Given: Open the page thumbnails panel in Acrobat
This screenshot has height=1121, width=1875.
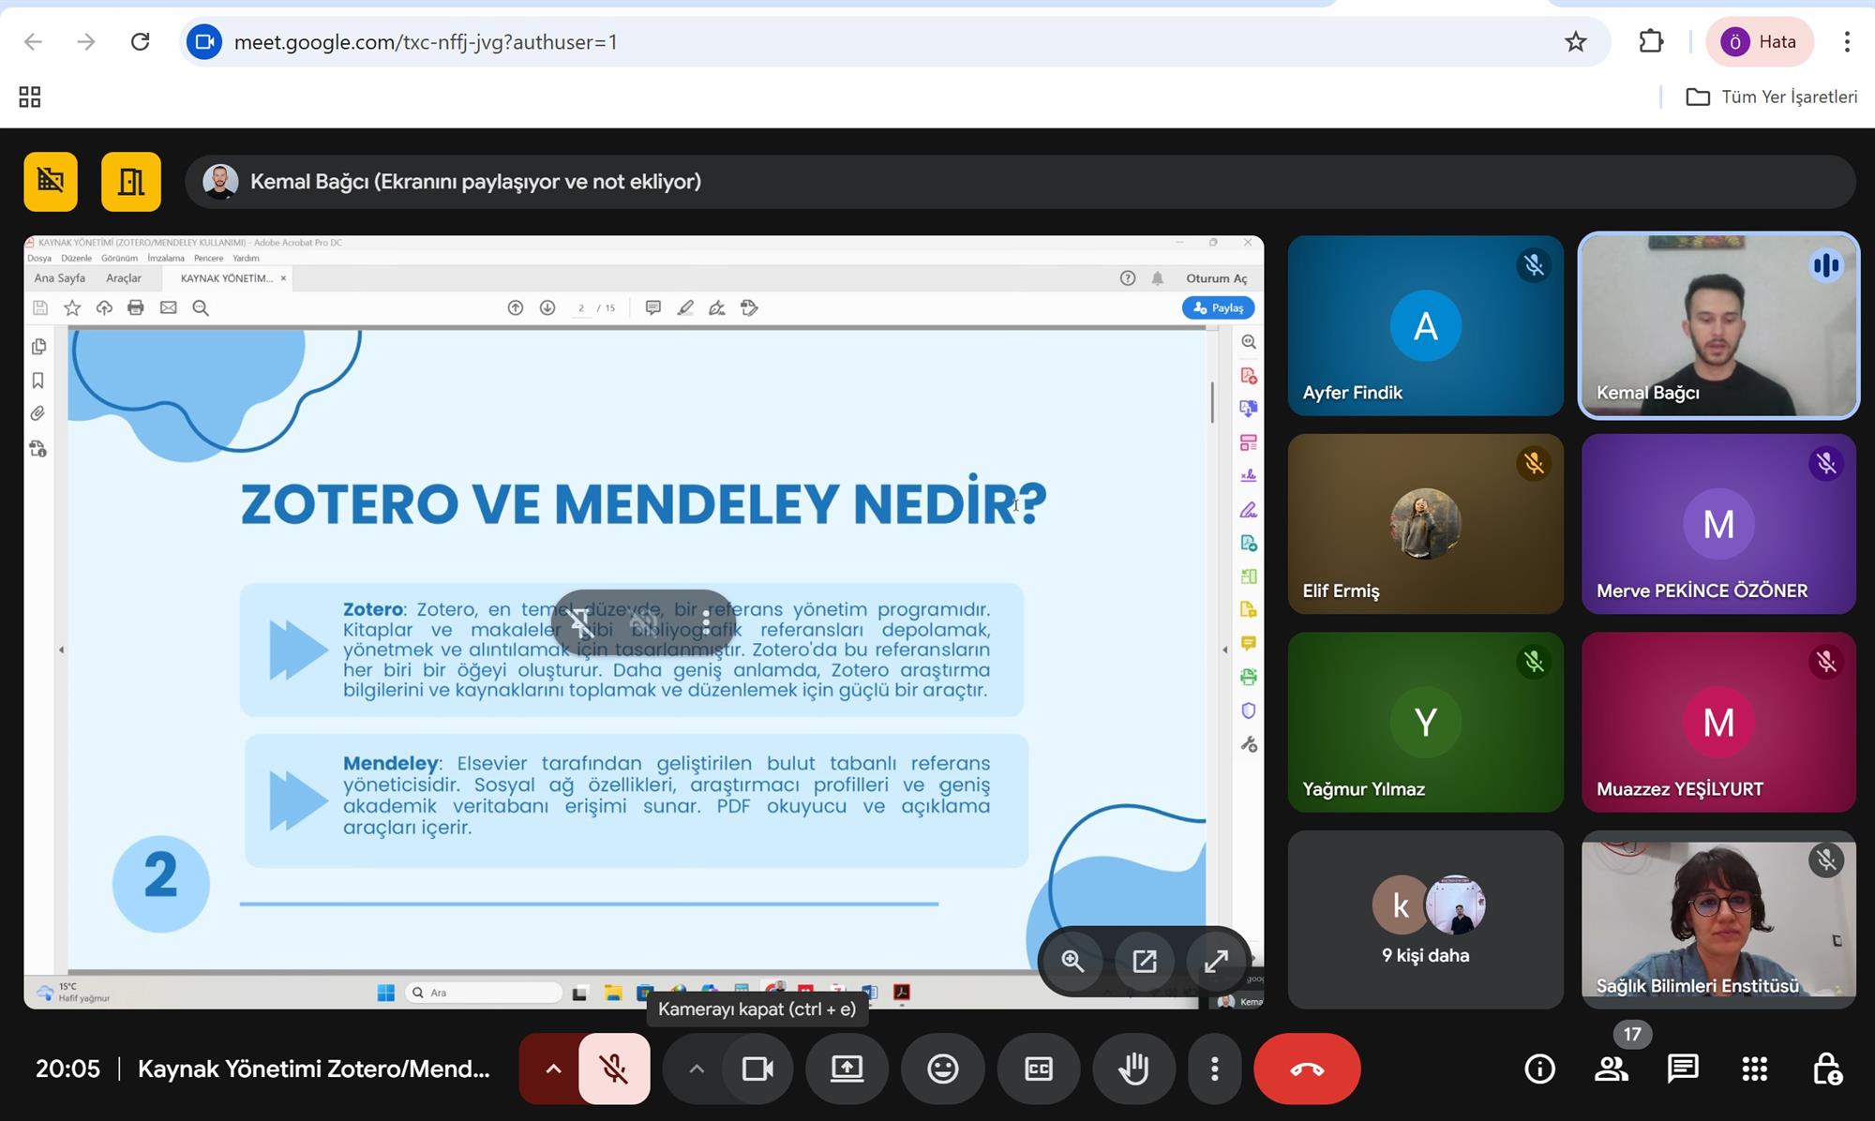Looking at the screenshot, I should pyautogui.click(x=38, y=347).
